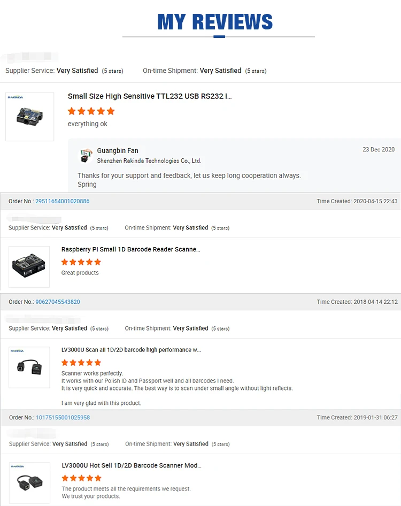This screenshot has width=401, height=506.
Task: Click the Guangbin Fan reviewer name
Action: (x=118, y=151)
